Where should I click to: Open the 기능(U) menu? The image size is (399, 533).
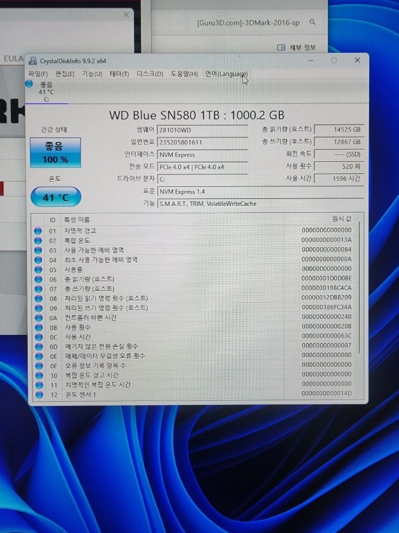[x=92, y=74]
